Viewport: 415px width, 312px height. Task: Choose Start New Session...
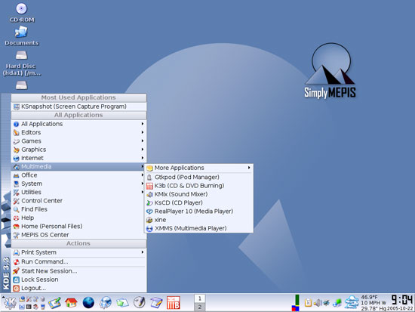click(78, 271)
